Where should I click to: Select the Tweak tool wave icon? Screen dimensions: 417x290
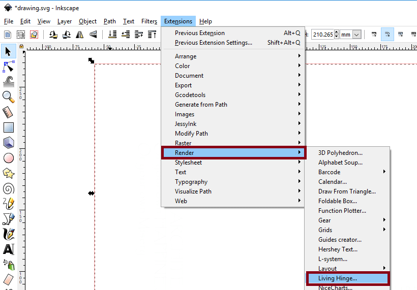(x=9, y=82)
